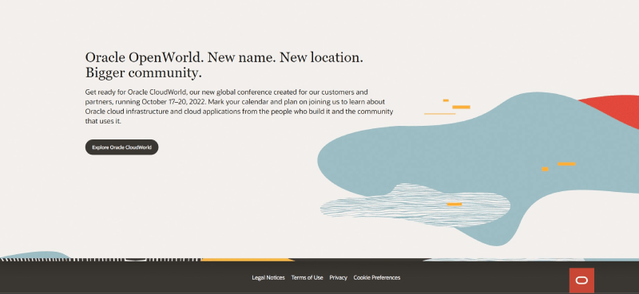Click the yellow strip on footer's top edge

[248, 260]
